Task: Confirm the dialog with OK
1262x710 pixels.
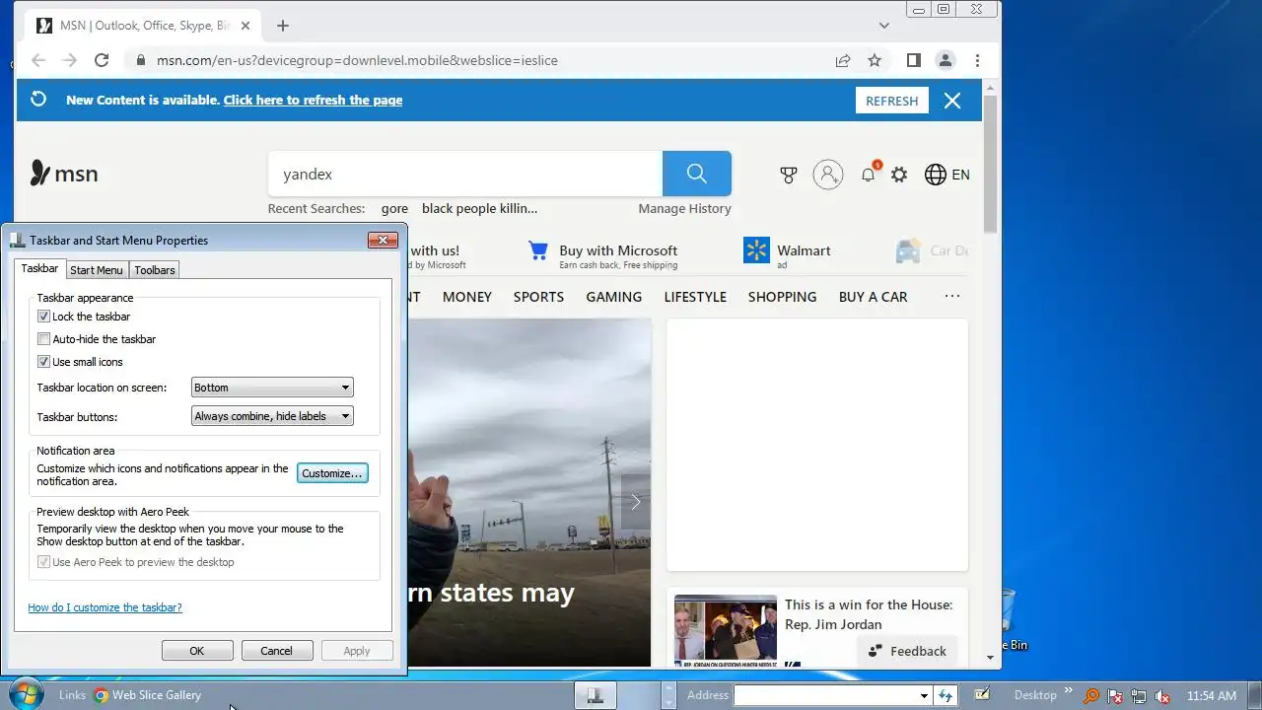Action: click(x=197, y=651)
